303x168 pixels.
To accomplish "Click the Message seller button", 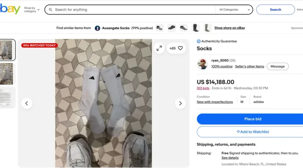I will tap(278, 66).
